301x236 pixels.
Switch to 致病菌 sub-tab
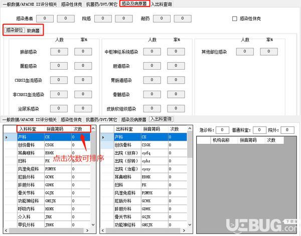point(33,31)
